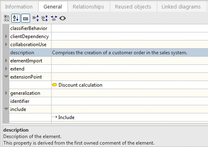Click yellow Discount calculation extension point icon

click(x=54, y=85)
